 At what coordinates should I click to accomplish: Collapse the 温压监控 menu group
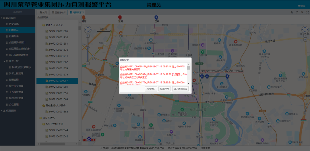(2, 18)
